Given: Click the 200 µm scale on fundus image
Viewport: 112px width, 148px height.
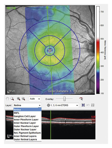Looking at the screenshot, I should point(11,91).
